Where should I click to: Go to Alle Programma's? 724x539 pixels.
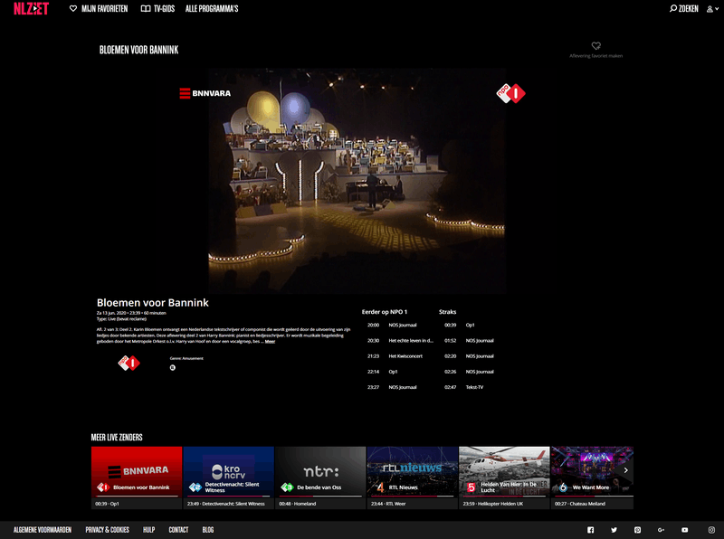point(212,9)
